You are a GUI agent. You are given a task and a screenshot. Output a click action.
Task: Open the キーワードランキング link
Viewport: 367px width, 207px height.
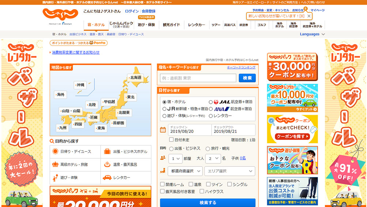coord(241,67)
